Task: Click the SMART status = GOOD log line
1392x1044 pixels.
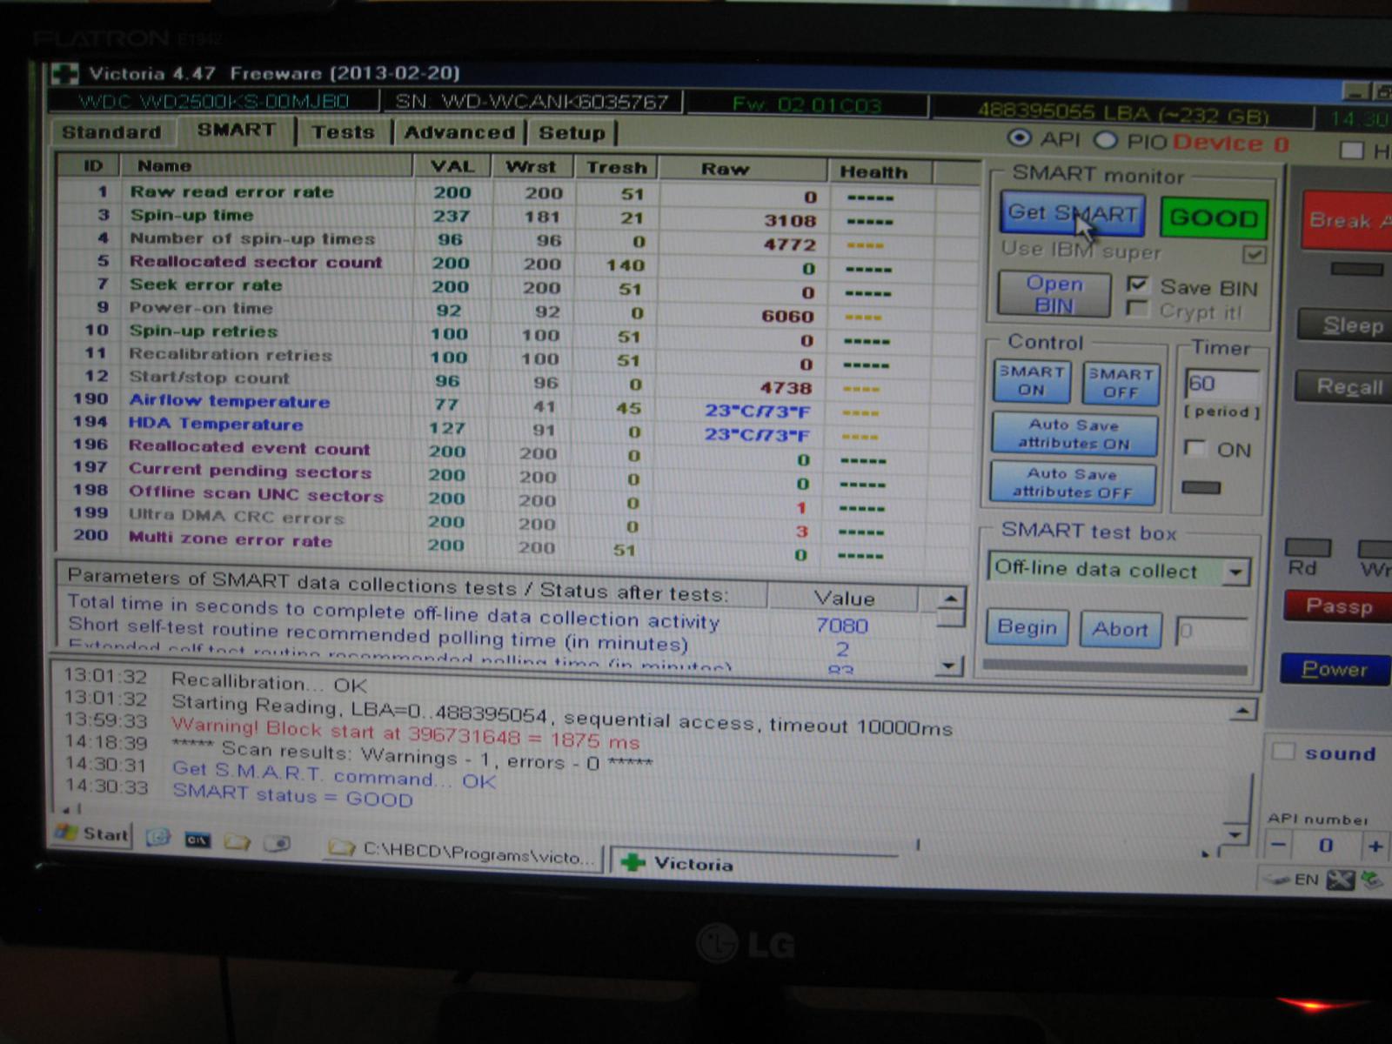Action: (x=292, y=794)
